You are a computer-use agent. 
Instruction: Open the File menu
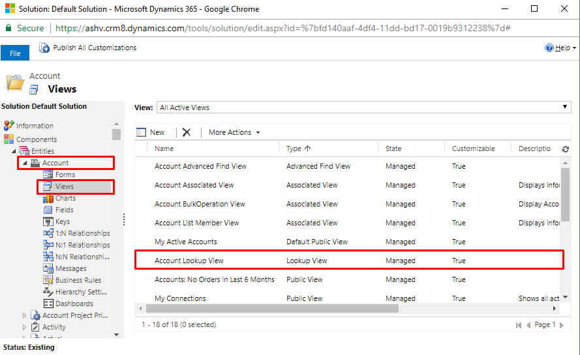pos(15,53)
